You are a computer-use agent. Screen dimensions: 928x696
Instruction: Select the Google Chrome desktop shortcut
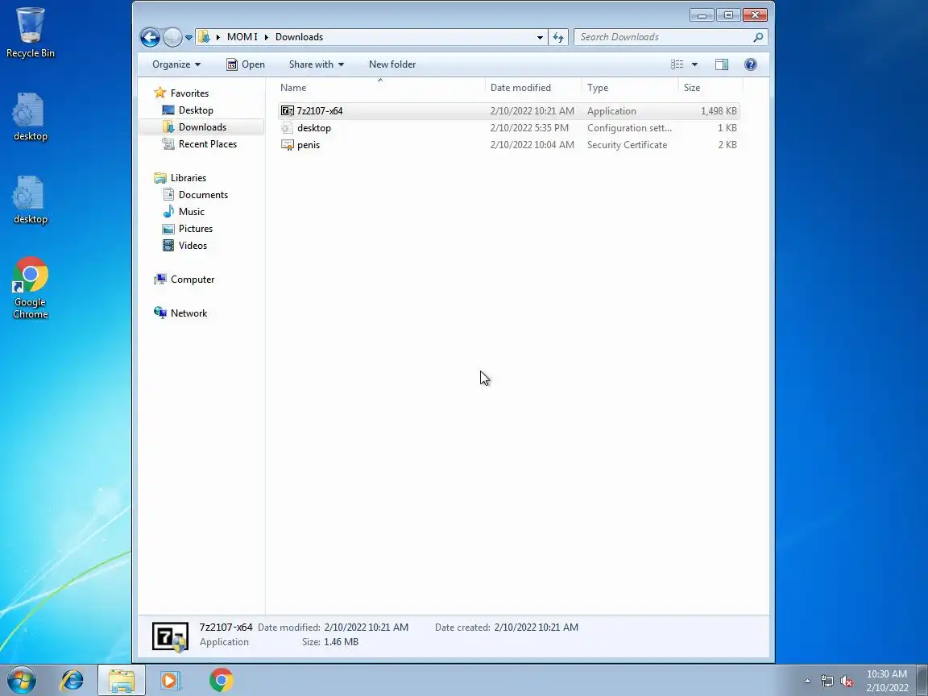[x=30, y=288]
